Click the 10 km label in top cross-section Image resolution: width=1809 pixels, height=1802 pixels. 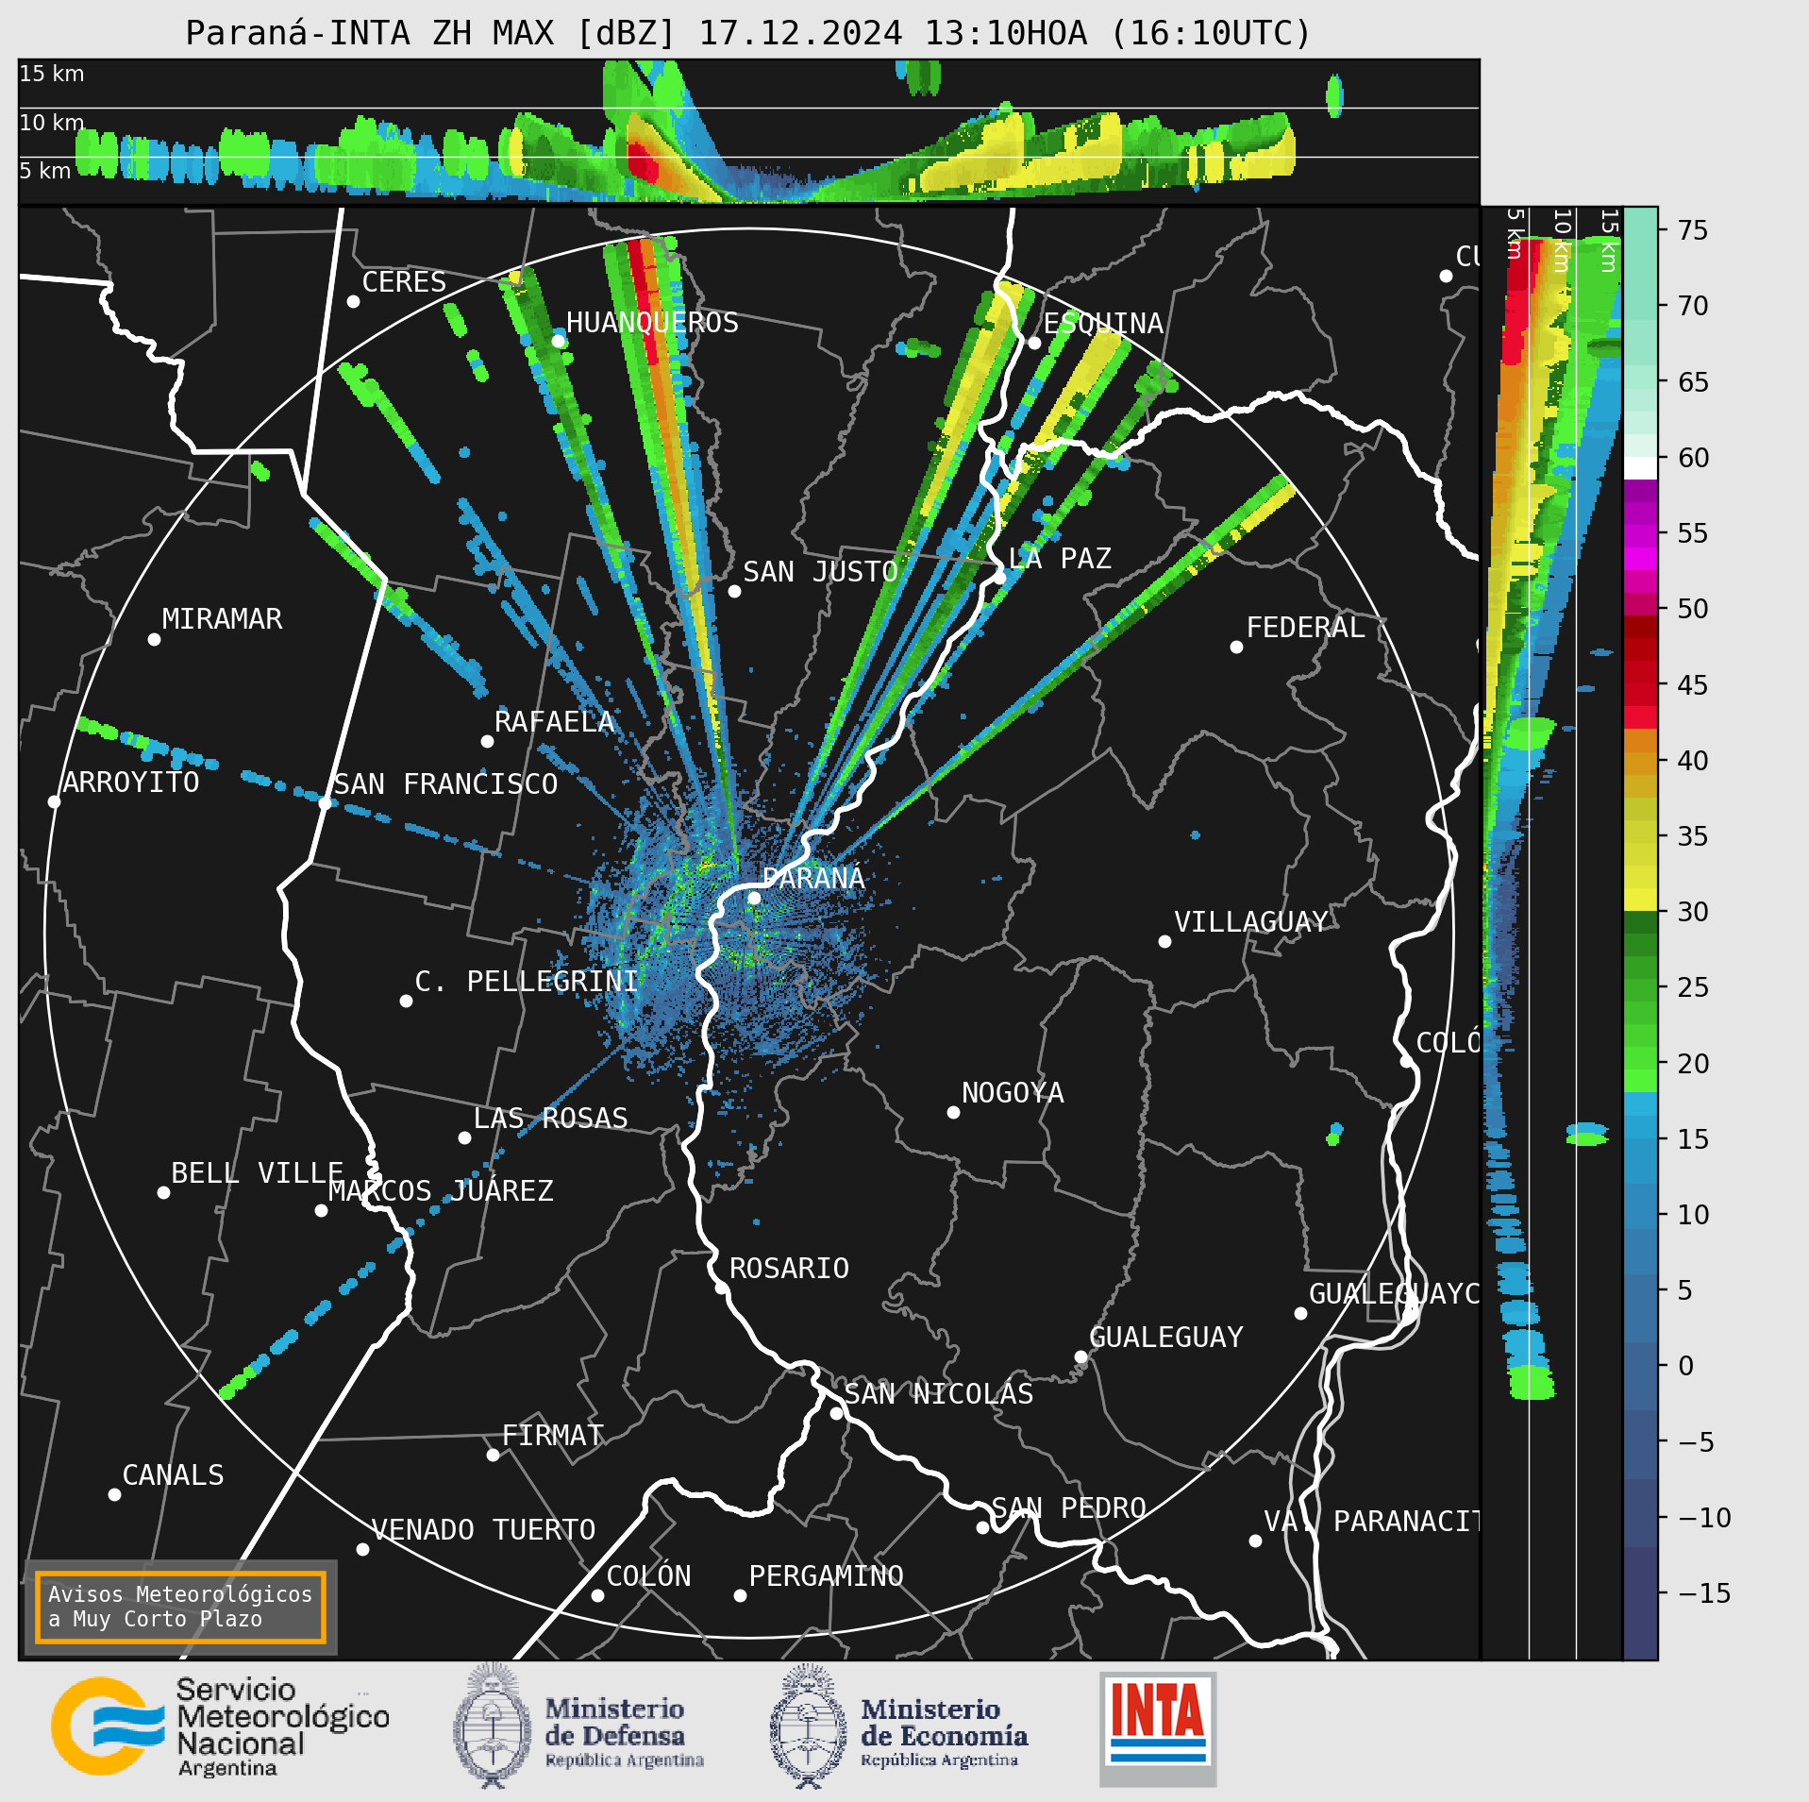pyautogui.click(x=52, y=123)
